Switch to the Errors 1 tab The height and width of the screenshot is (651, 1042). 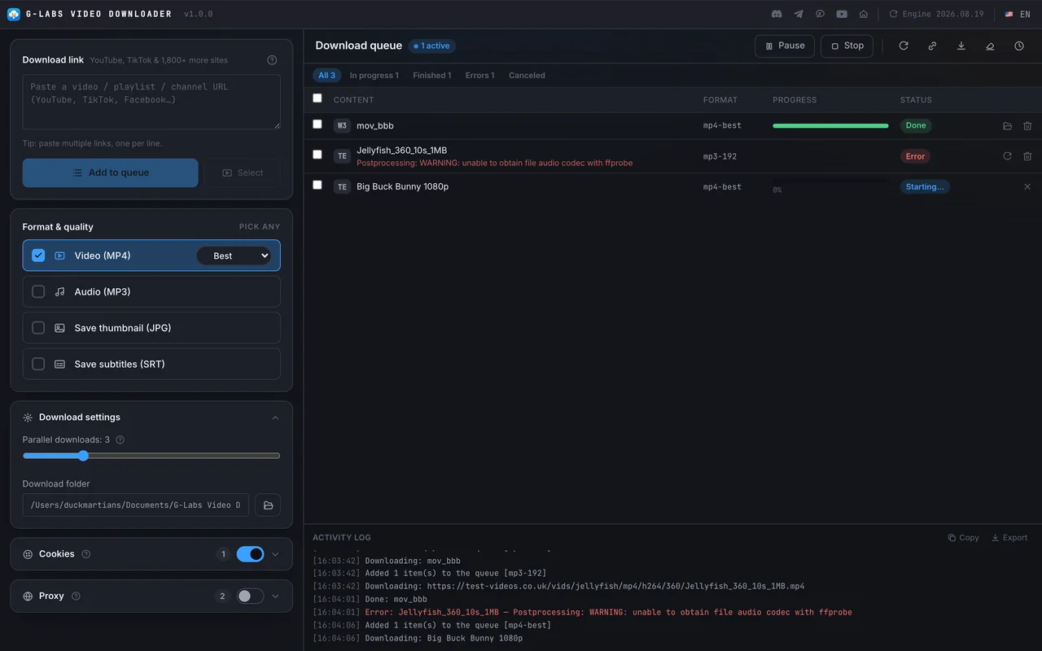coord(479,76)
